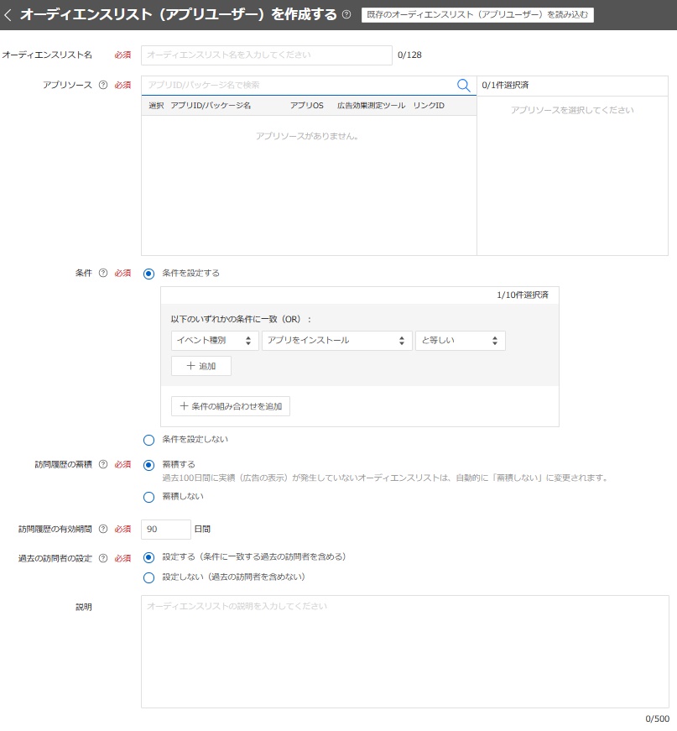Select the 蓄積しない radio button
Screen dimensions: 677x731
pos(149,496)
